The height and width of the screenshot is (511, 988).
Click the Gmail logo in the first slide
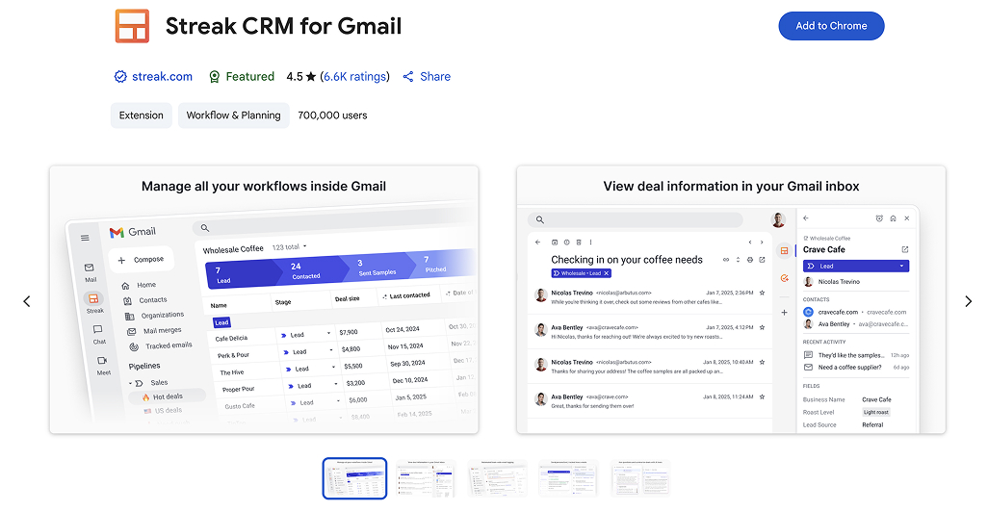pyautogui.click(x=132, y=232)
